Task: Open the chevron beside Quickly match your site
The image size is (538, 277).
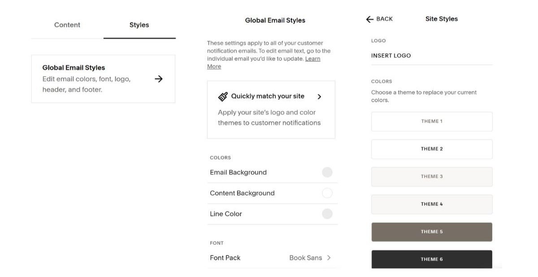Action: click(320, 96)
